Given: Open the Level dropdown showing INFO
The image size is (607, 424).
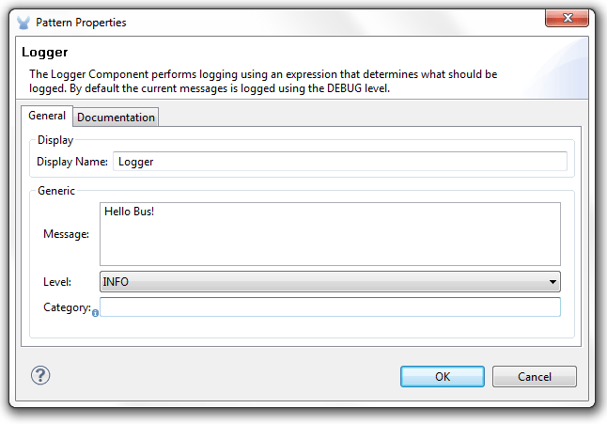Looking at the screenshot, I should pyautogui.click(x=330, y=281).
